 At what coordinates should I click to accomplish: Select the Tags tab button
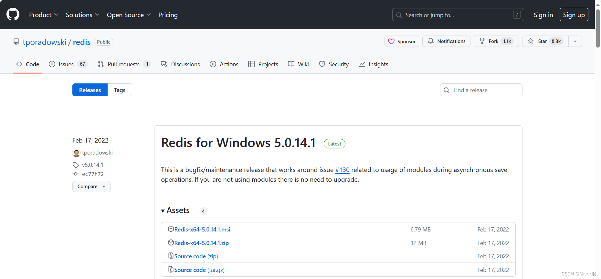pyautogui.click(x=120, y=90)
